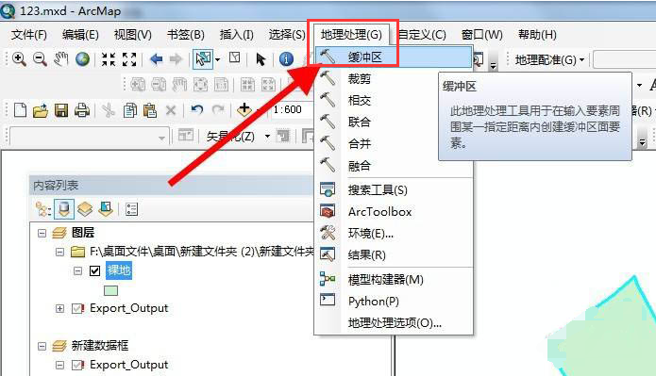Select the 裸地 layer name
This screenshot has width=656, height=376.
(119, 270)
